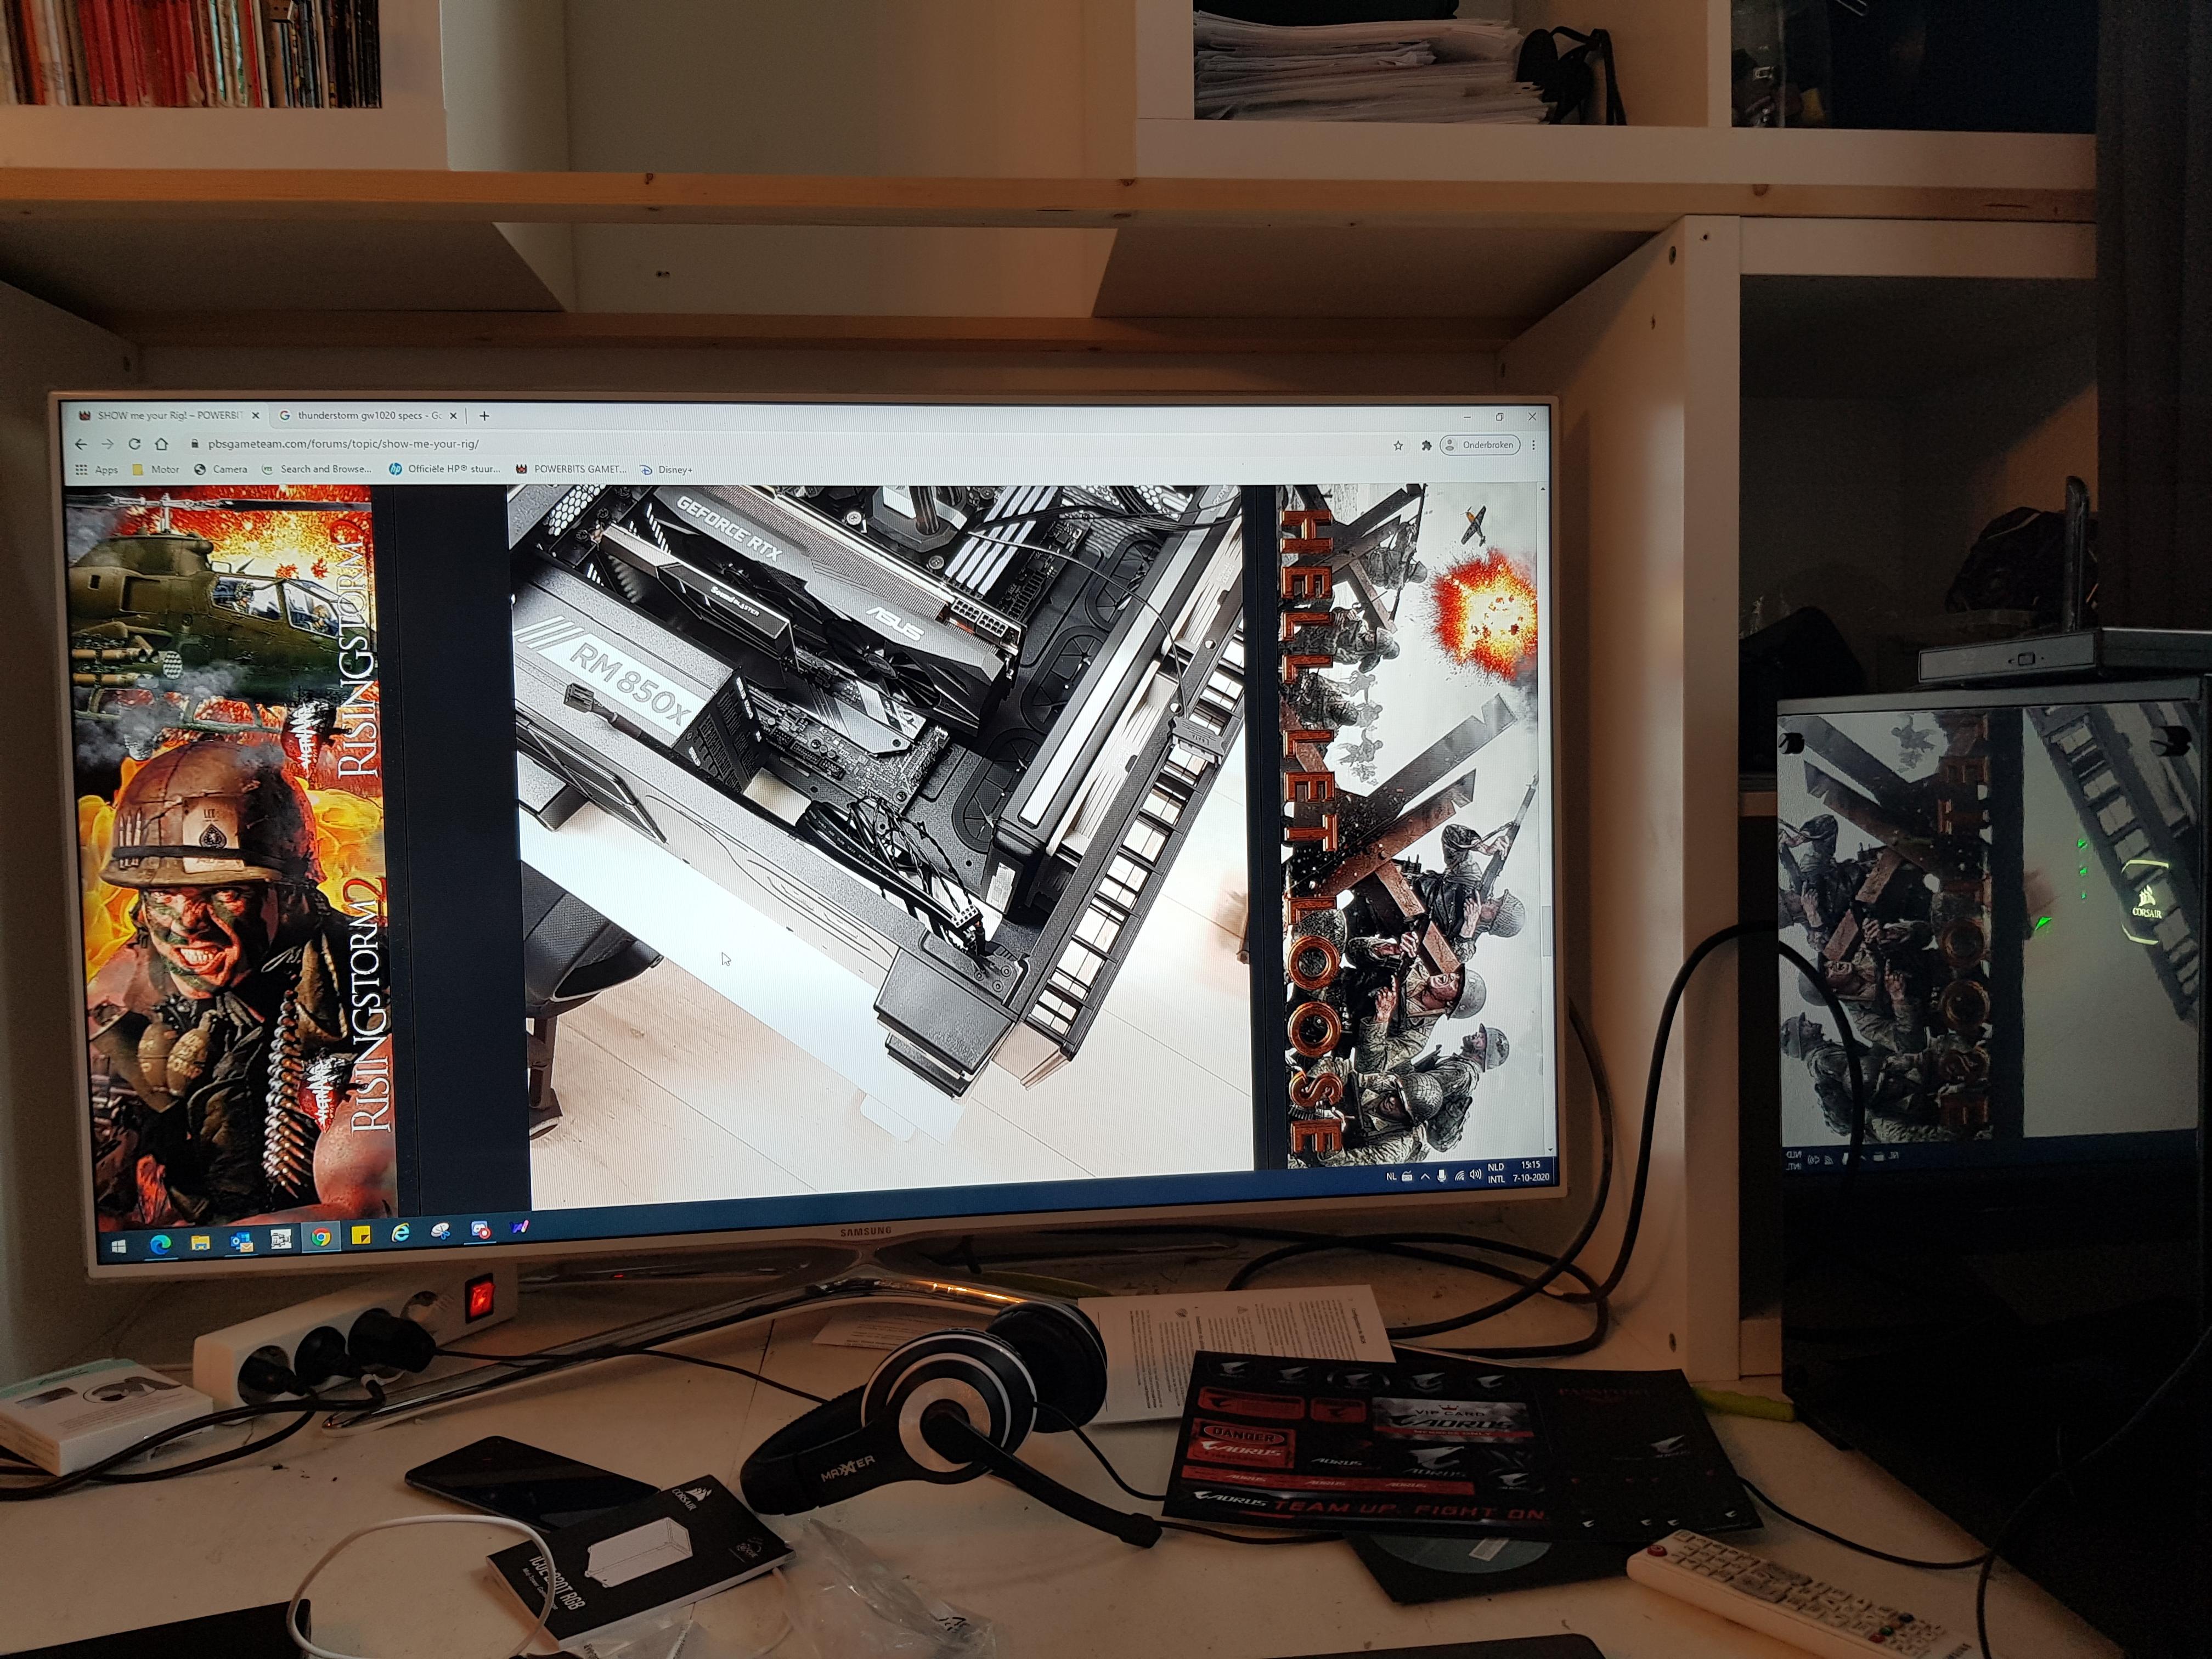Open the Motor bookmark folder
Image resolution: width=2212 pixels, height=1659 pixels.
(x=155, y=469)
